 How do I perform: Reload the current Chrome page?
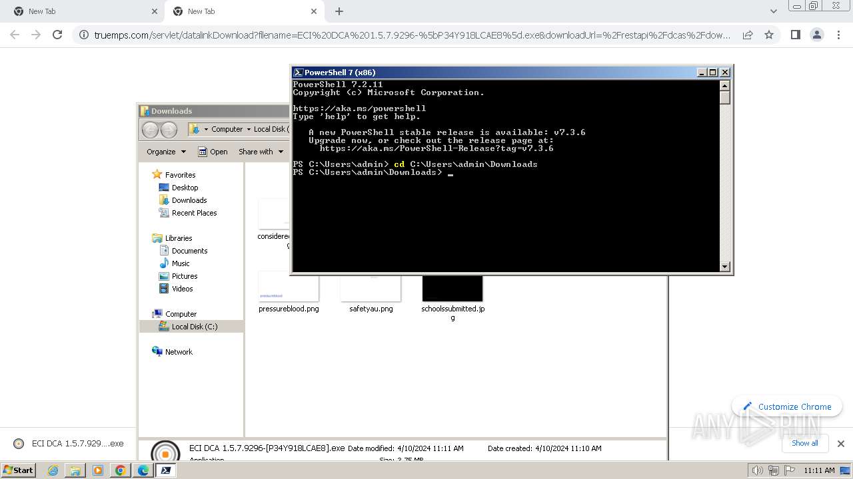(x=57, y=35)
